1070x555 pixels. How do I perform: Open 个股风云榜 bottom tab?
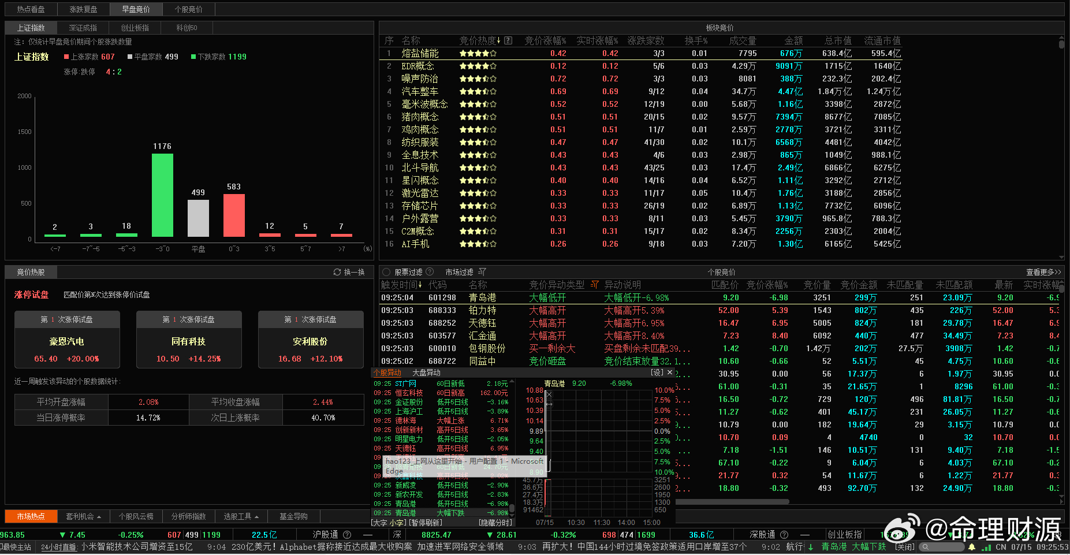tap(136, 516)
